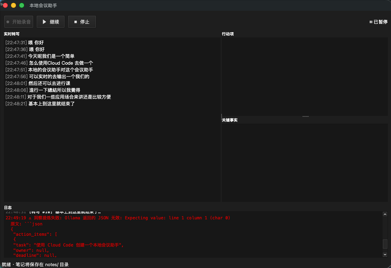Click the log scrollbar down arrow
This screenshot has width=391, height=268.
tap(385, 255)
